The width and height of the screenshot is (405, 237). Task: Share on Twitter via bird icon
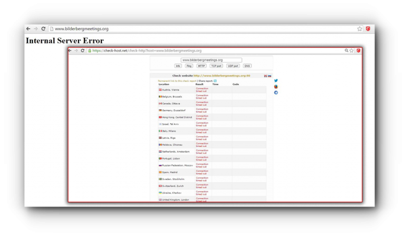coord(276,81)
